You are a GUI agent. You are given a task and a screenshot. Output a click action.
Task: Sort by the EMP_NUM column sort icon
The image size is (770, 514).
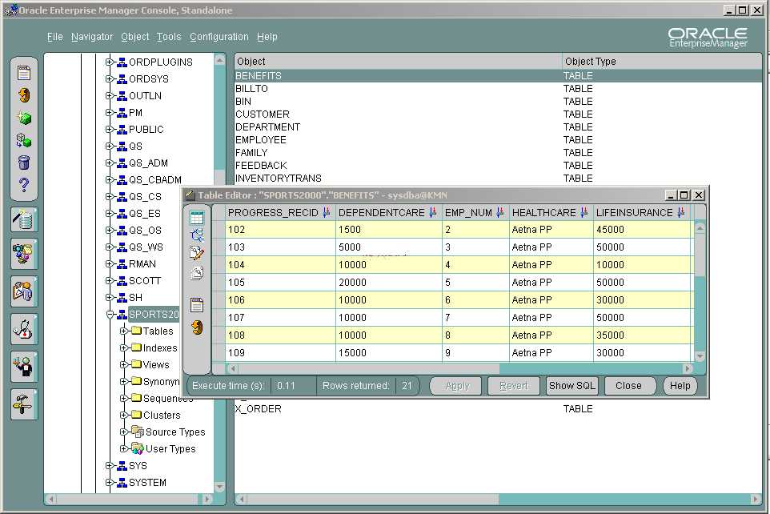pyautogui.click(x=500, y=212)
